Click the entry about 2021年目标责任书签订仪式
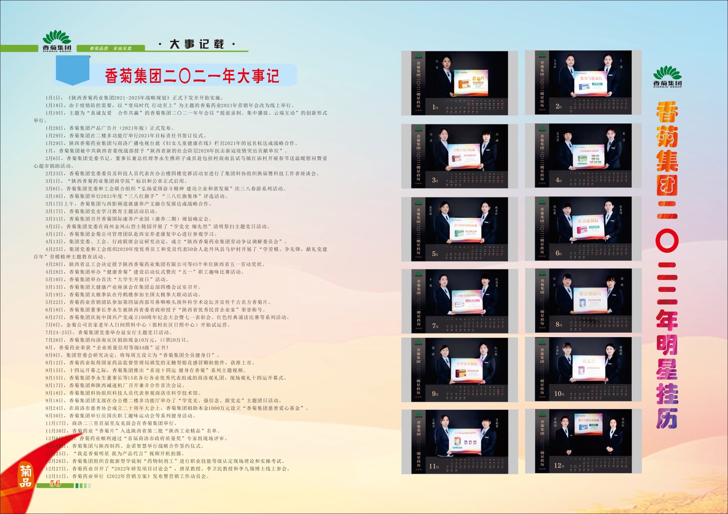The height and width of the screenshot is (514, 728). [127, 136]
